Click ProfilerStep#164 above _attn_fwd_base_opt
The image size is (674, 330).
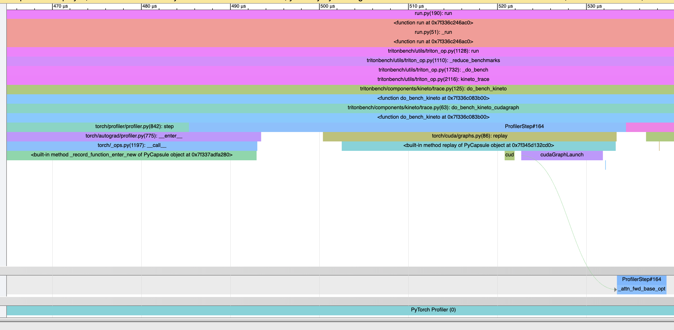[x=642, y=279]
